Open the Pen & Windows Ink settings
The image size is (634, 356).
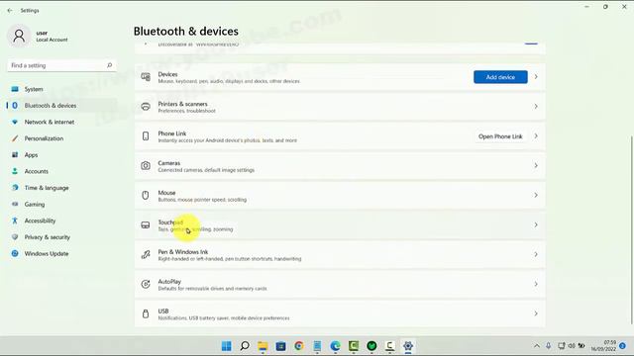coord(340,254)
